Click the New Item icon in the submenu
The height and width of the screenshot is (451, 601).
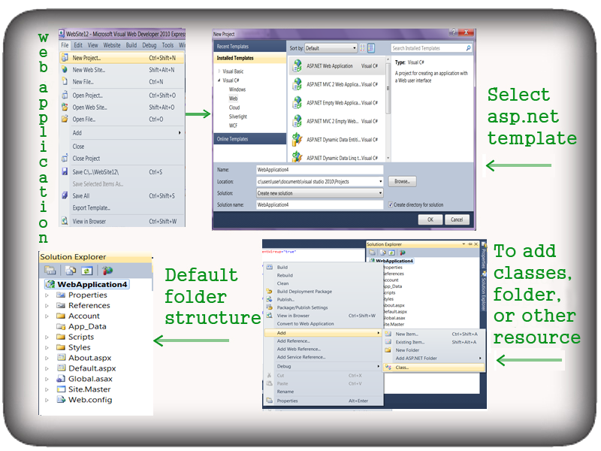[x=387, y=333]
